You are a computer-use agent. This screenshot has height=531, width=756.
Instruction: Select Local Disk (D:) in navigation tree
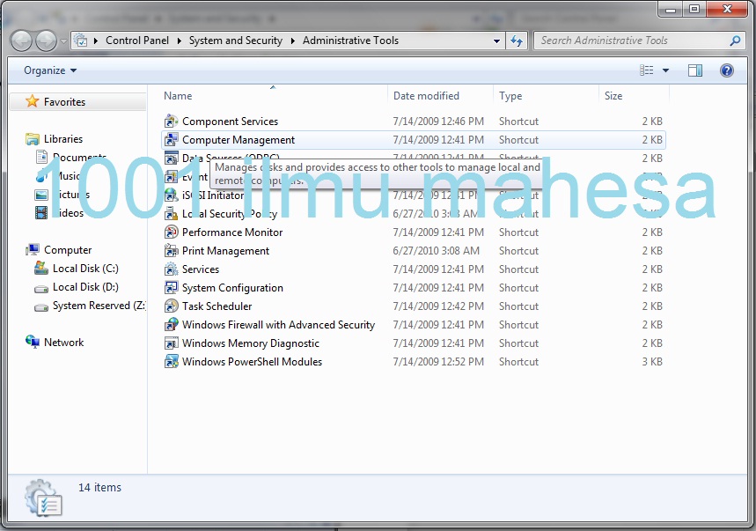click(x=85, y=287)
